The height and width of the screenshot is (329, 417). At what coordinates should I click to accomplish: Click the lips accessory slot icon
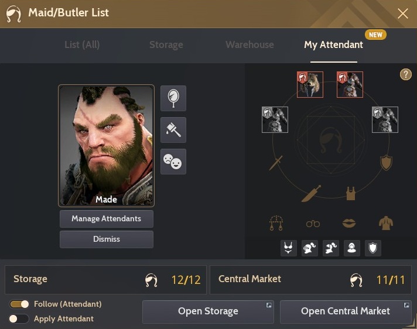tap(348, 223)
